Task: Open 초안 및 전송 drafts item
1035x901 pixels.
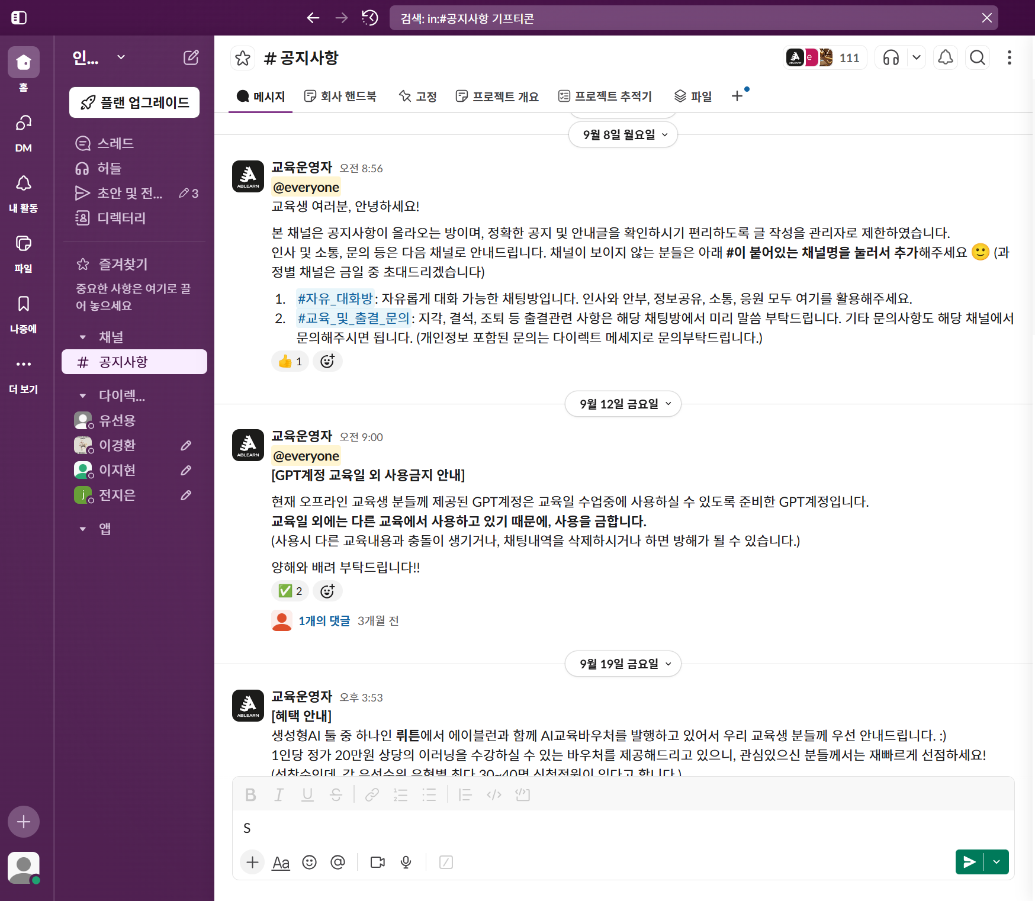Action: pos(134,193)
